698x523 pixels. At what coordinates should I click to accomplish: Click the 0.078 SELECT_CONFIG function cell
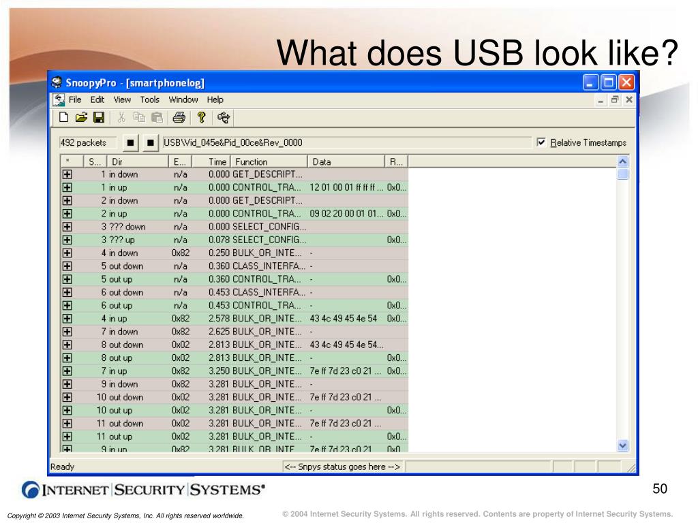(x=269, y=240)
